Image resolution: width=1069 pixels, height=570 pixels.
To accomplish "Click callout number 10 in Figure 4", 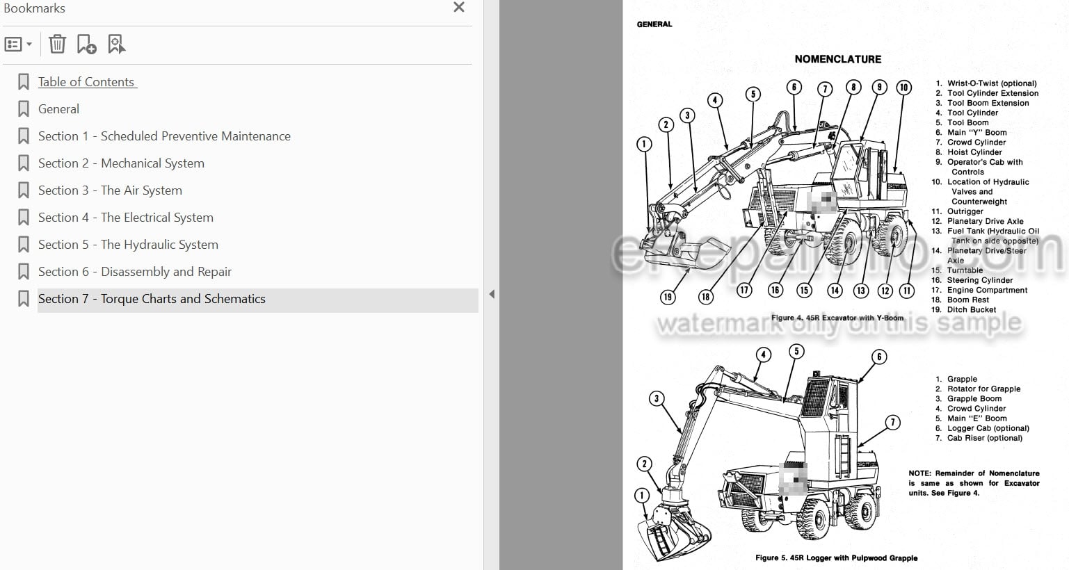I will (x=903, y=88).
